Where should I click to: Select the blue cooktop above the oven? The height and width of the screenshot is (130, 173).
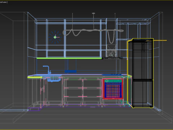pyautogui.click(x=112, y=75)
